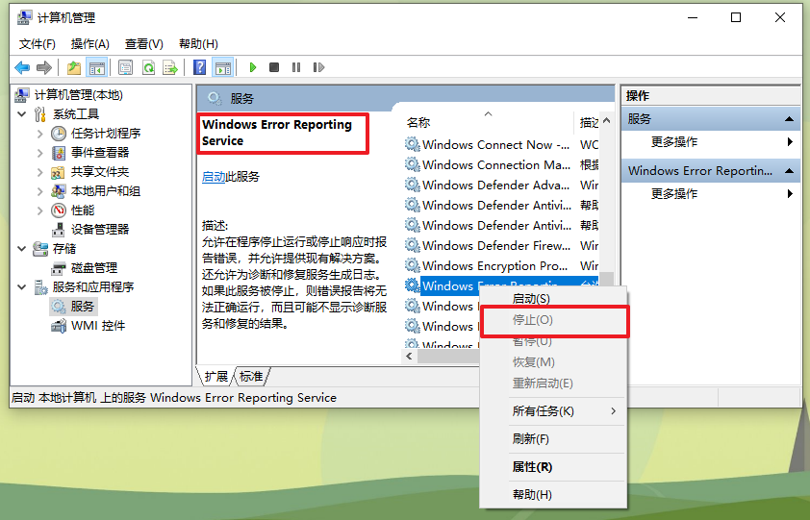Open the 操作(A) menu

pos(90,43)
